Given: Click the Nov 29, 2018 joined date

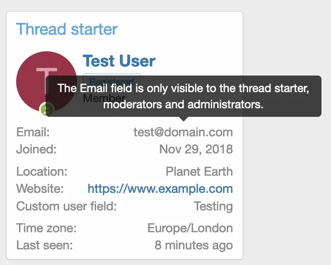Looking at the screenshot, I should point(196,150).
